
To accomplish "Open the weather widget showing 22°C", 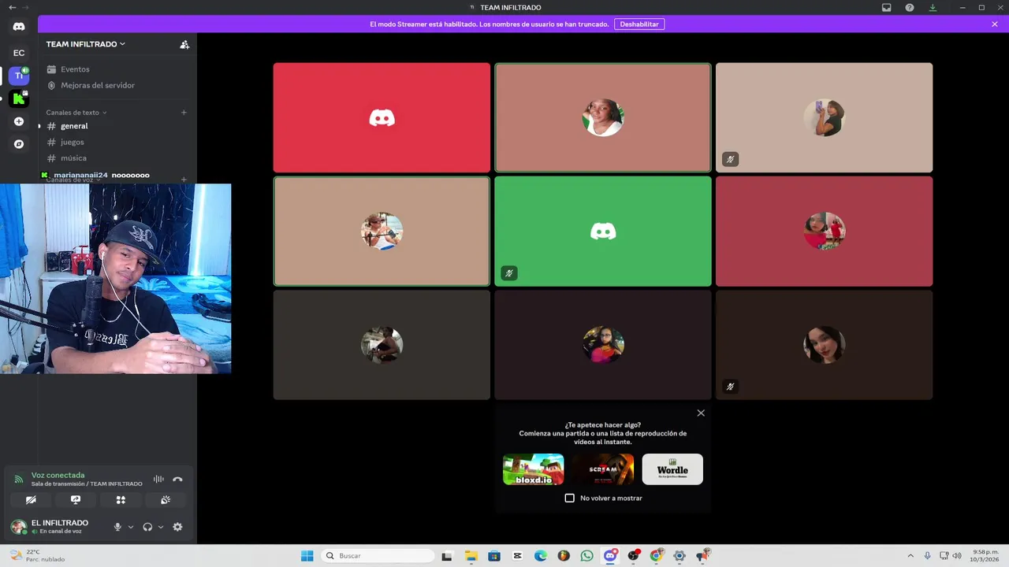I will pos(38,556).
